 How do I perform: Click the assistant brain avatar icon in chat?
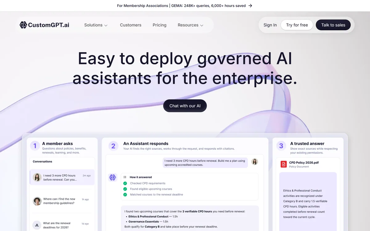click(x=113, y=177)
